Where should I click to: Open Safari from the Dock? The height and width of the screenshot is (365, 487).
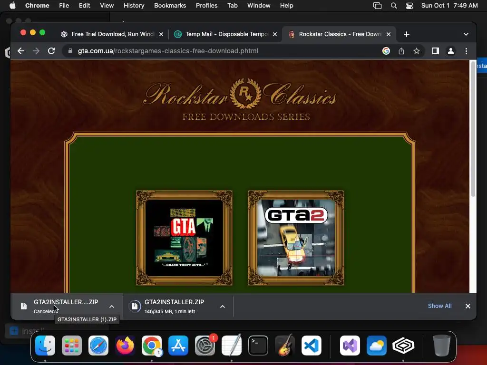coord(98,346)
